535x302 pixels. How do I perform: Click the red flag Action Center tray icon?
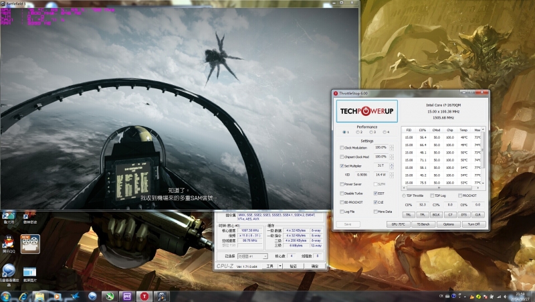click(x=486, y=297)
